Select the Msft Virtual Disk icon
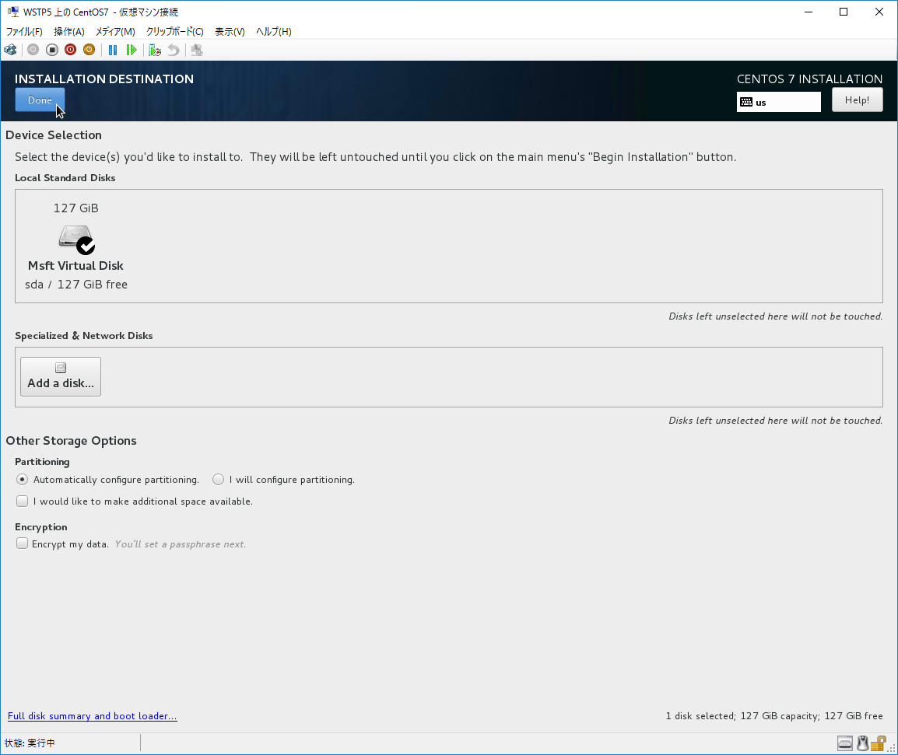 77,239
